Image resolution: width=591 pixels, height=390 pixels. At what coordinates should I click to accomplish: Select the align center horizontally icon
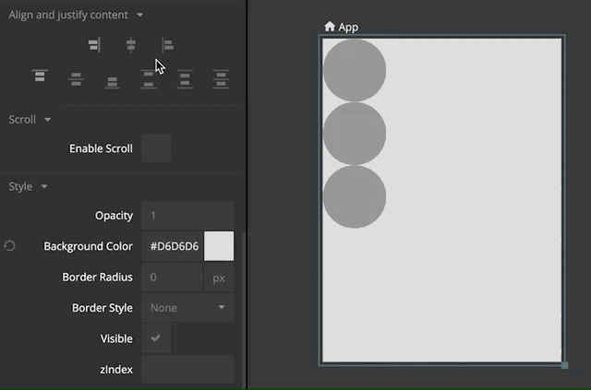pos(130,44)
